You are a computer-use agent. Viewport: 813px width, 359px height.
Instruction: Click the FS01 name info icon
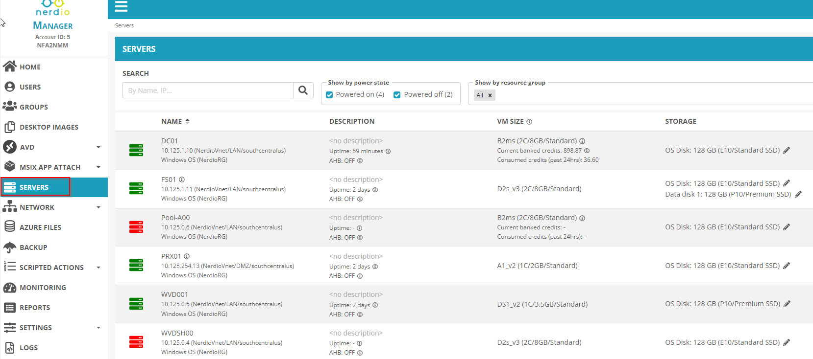point(182,179)
